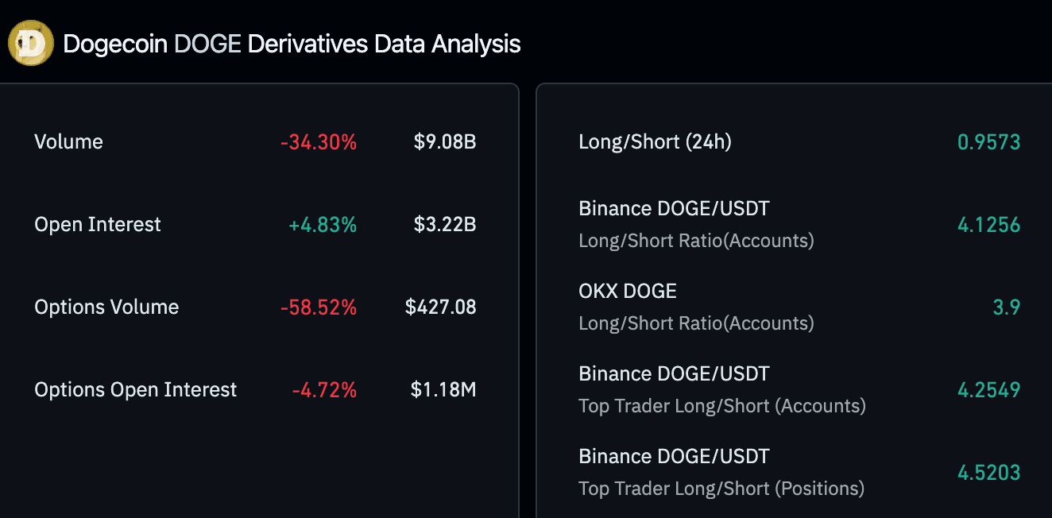The width and height of the screenshot is (1052, 518).
Task: Click the $1.18M Options Open Interest value
Action: (443, 390)
